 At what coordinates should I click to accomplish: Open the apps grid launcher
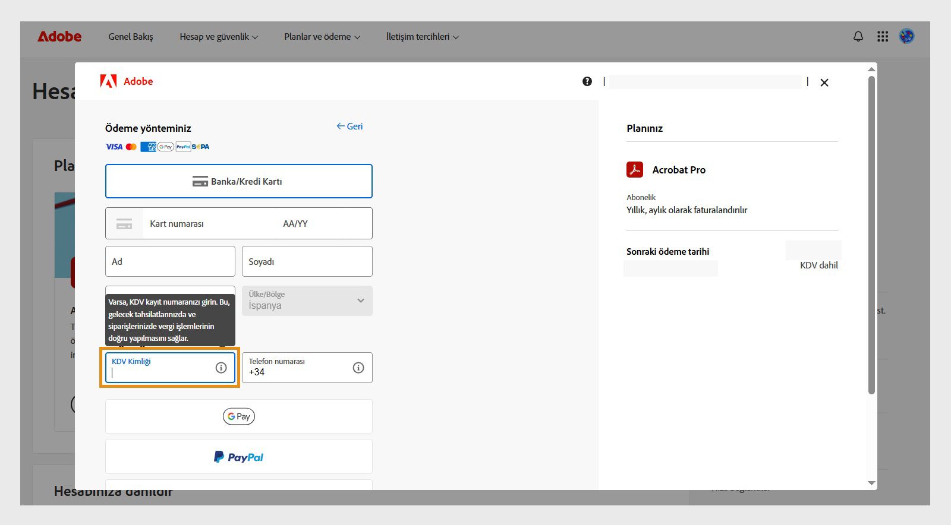tap(883, 37)
